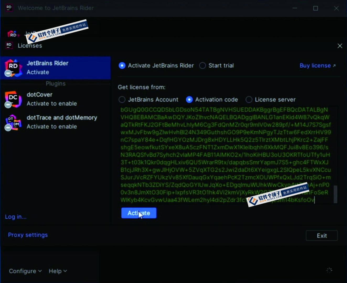Open the Buy license link

click(x=318, y=66)
